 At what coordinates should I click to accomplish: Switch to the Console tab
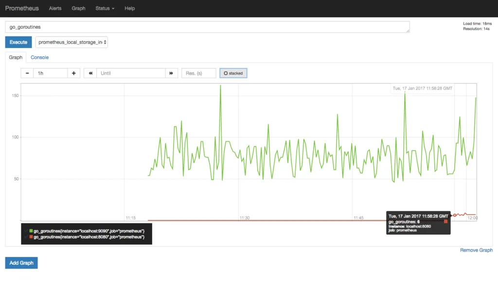click(39, 57)
